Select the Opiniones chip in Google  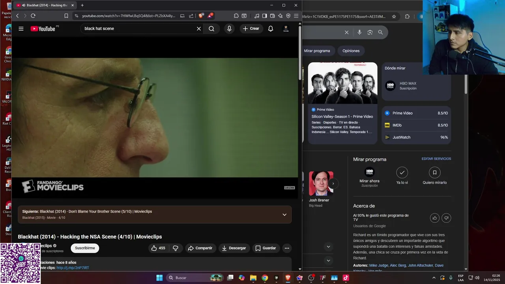pyautogui.click(x=351, y=51)
